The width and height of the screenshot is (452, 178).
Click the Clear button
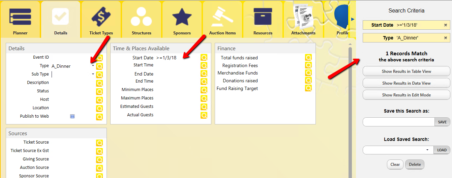click(x=395, y=165)
